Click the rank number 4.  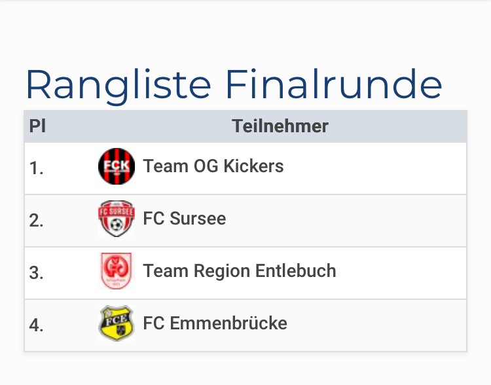pos(37,325)
